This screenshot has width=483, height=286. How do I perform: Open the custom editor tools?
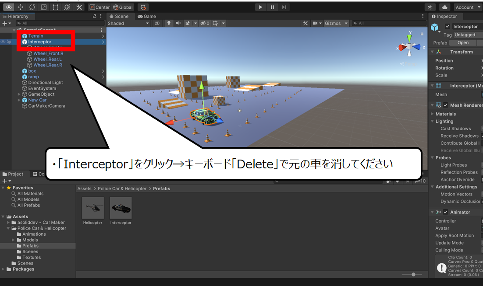click(x=79, y=7)
